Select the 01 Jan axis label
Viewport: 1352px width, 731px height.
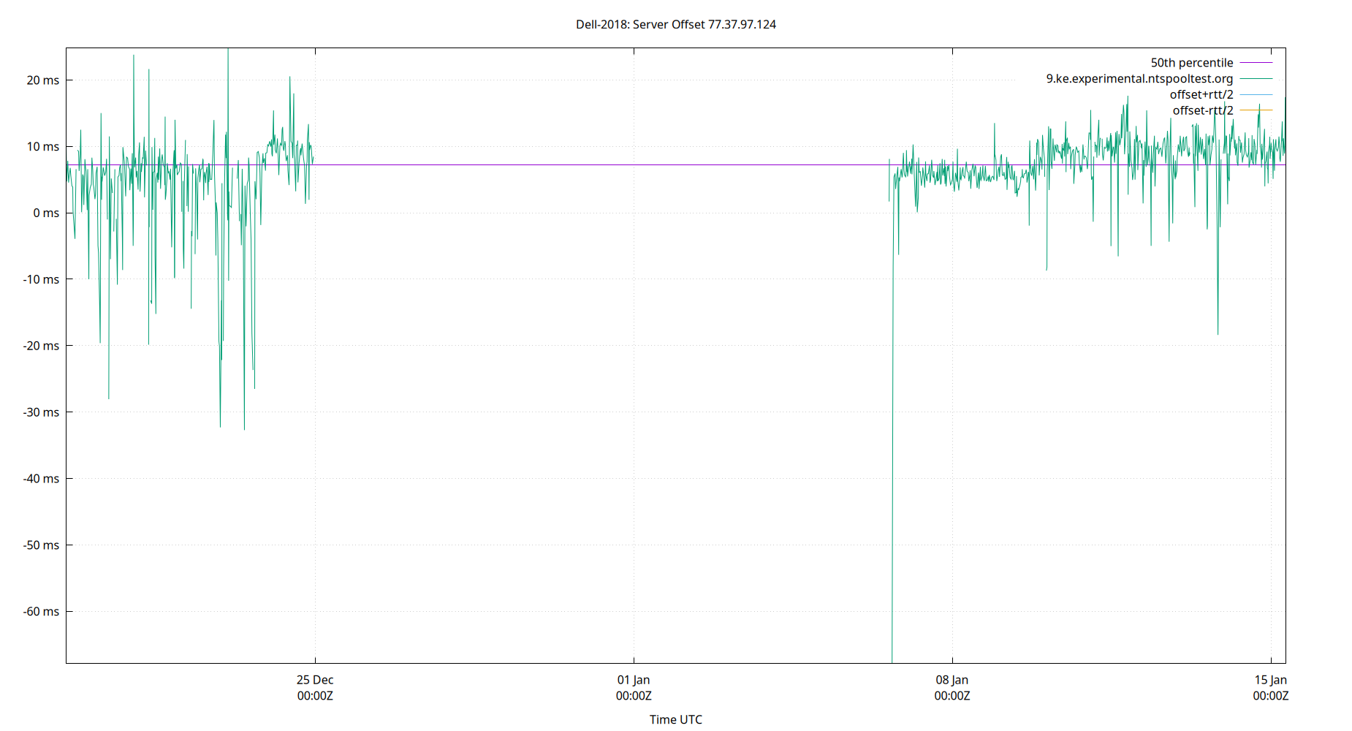(x=633, y=679)
